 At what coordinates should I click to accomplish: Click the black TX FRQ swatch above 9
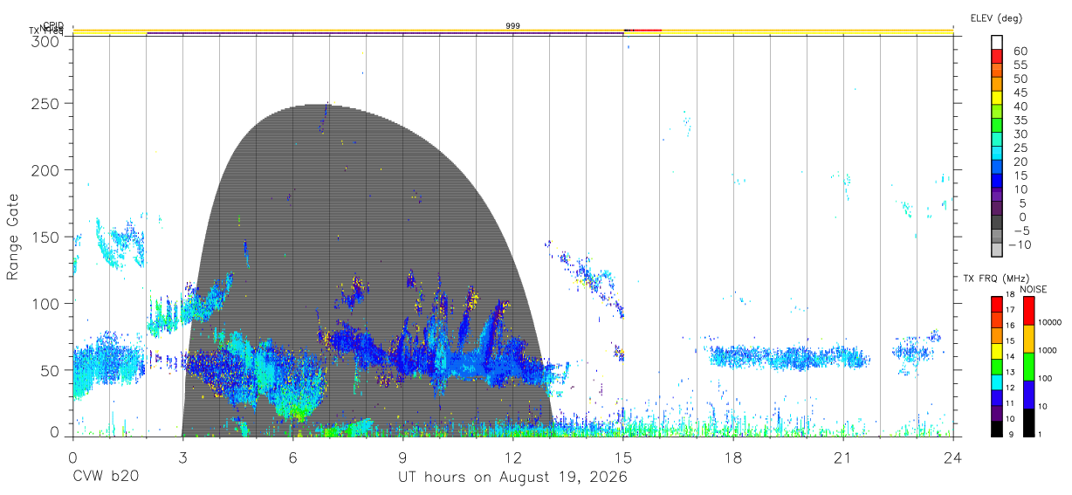pyautogui.click(x=997, y=427)
